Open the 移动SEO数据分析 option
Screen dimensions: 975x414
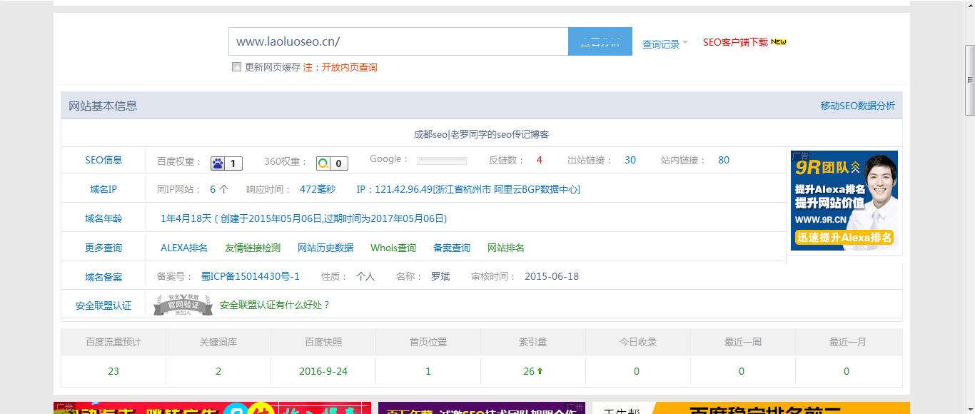tap(859, 105)
